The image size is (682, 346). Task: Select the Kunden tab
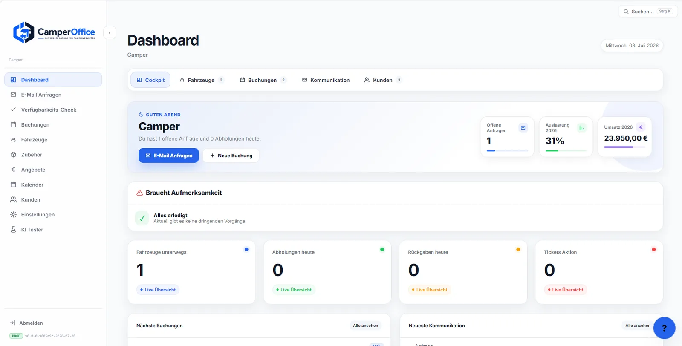click(383, 80)
